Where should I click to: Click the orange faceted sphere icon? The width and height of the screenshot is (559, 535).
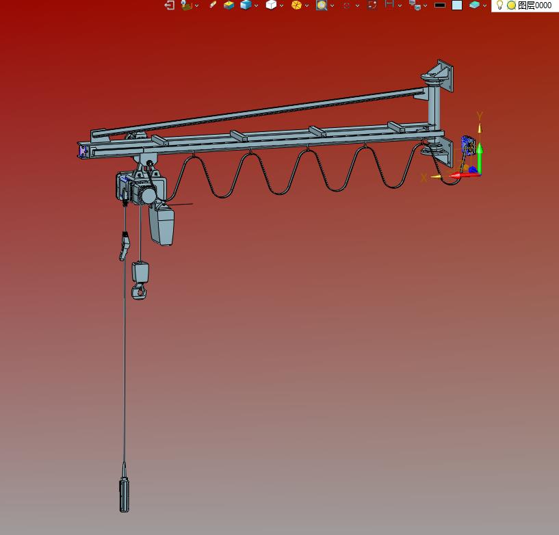(x=296, y=5)
